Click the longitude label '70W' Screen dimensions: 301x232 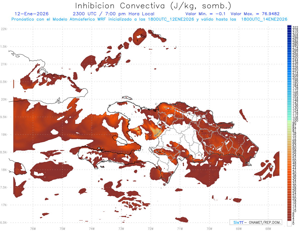(x=209, y=228)
